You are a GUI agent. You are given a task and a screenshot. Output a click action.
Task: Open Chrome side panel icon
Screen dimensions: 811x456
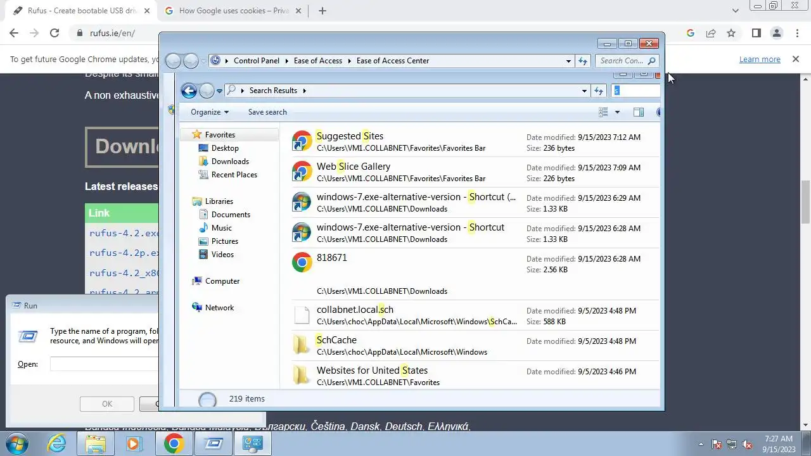(x=756, y=33)
